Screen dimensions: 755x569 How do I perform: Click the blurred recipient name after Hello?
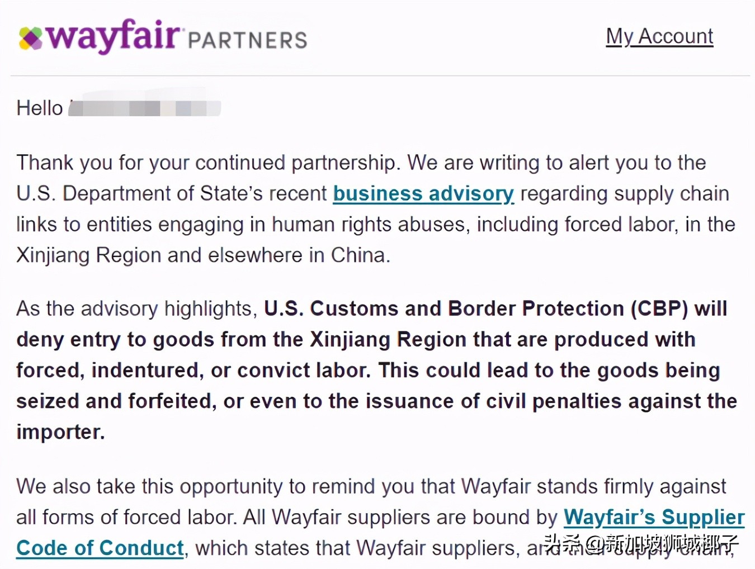[144, 108]
